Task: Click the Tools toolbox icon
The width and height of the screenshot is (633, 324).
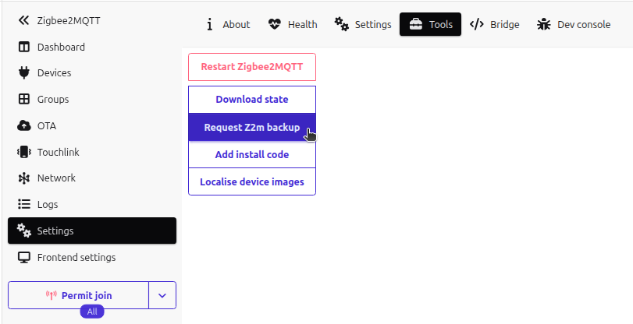Action: coord(415,25)
